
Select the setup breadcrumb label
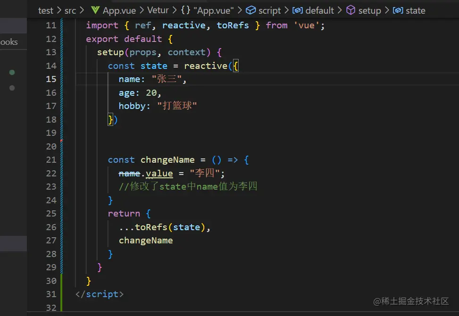pyautogui.click(x=370, y=11)
